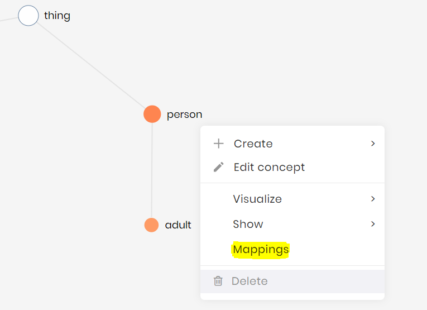Click the trash can icon
Viewport: 427px width, 310px height.
tap(218, 281)
